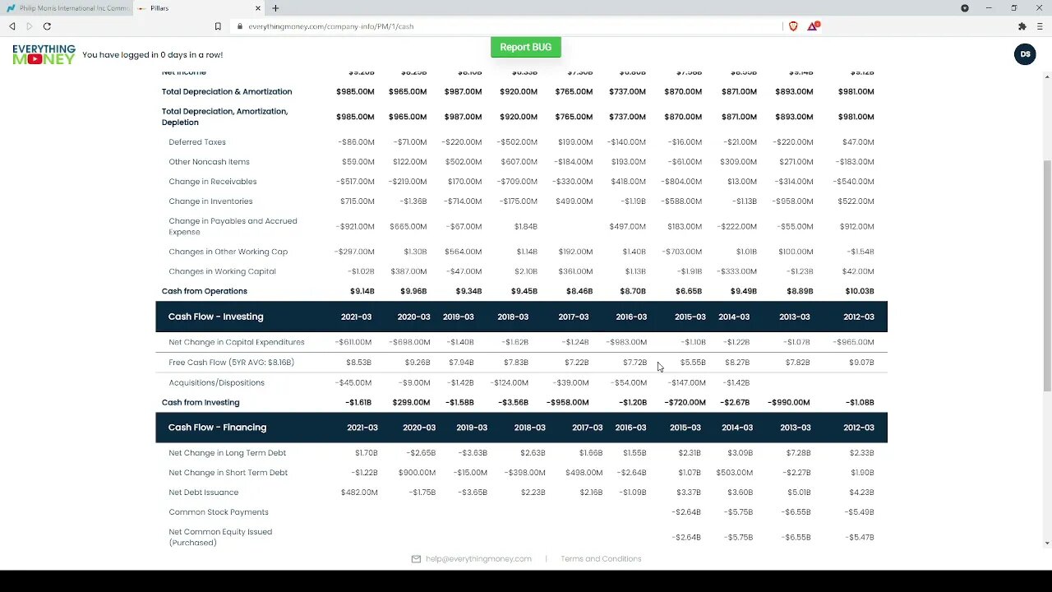Click 2012-03 column header under Financing

click(x=858, y=428)
